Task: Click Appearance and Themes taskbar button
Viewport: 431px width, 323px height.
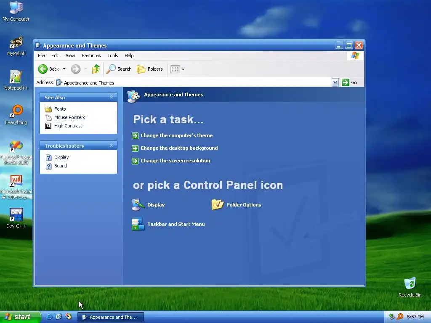Action: (111, 317)
